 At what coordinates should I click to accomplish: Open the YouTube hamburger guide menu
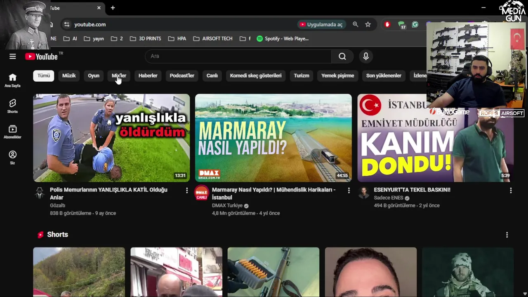click(13, 57)
